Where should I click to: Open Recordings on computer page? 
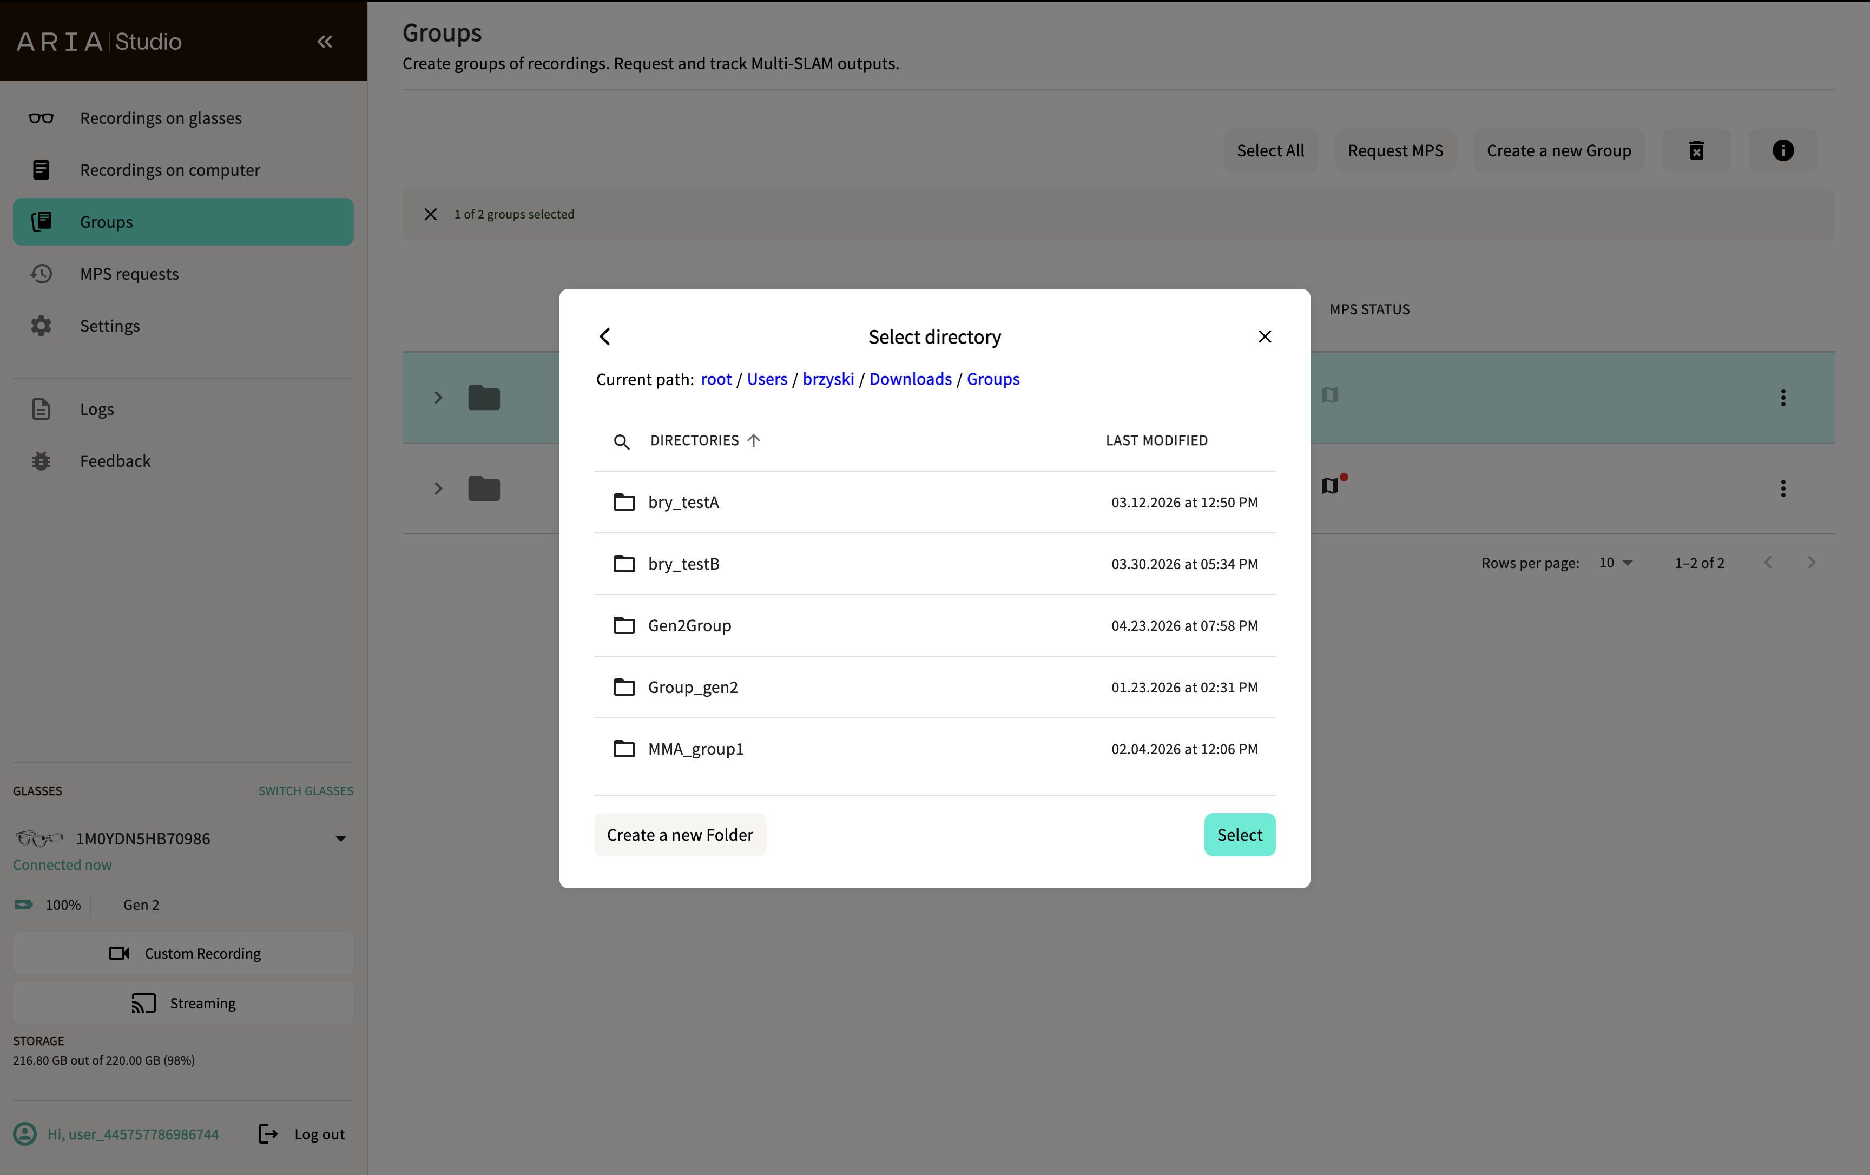click(x=183, y=170)
